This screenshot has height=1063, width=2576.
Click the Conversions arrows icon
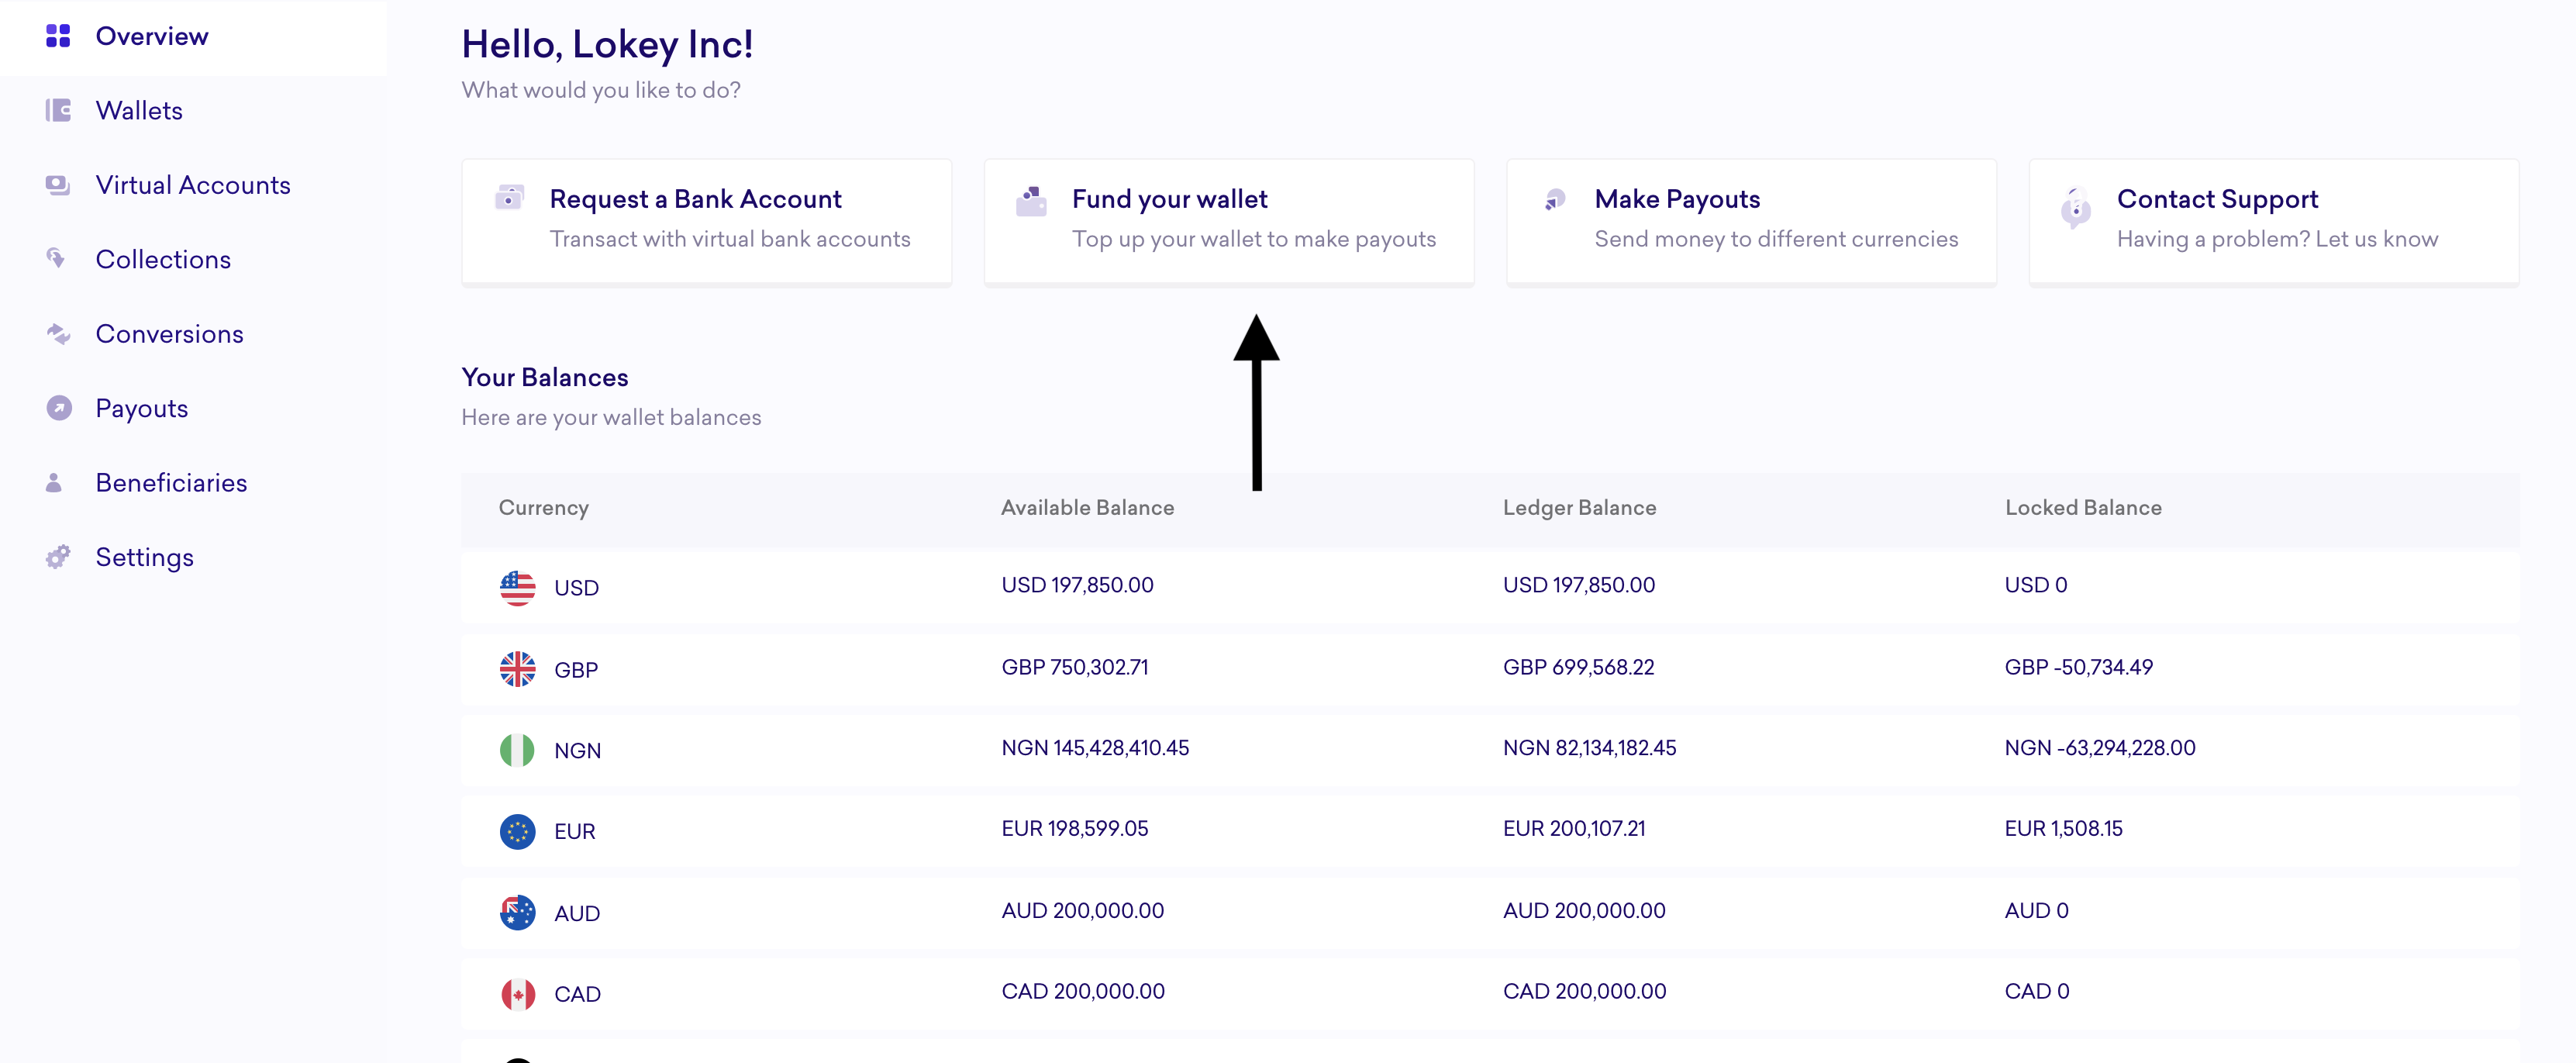(58, 334)
